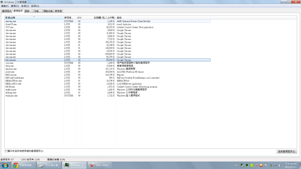Select the explorer.exe process row

click(108, 69)
